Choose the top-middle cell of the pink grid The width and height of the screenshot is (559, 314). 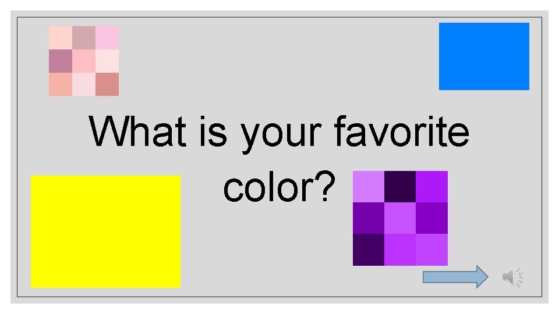coord(84,38)
